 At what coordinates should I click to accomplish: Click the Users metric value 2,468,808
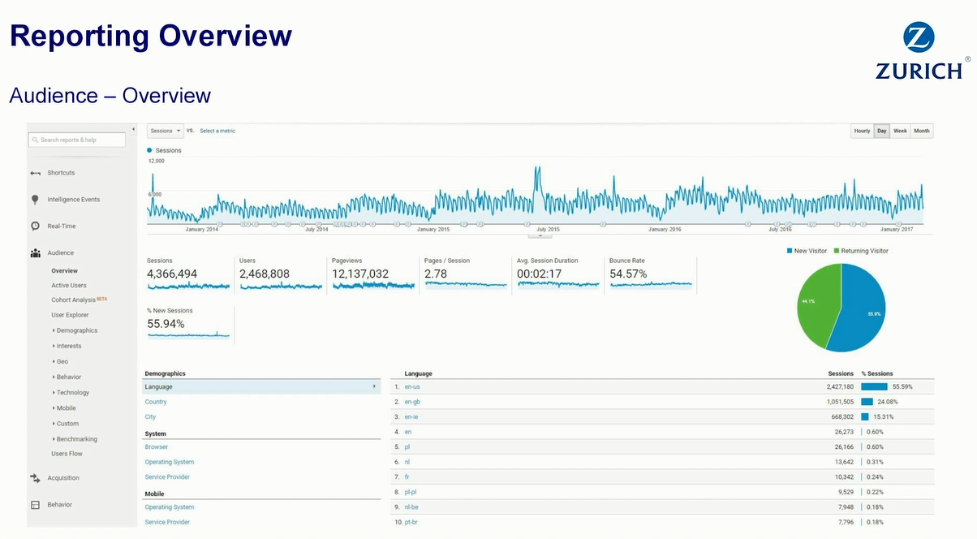[x=265, y=274]
